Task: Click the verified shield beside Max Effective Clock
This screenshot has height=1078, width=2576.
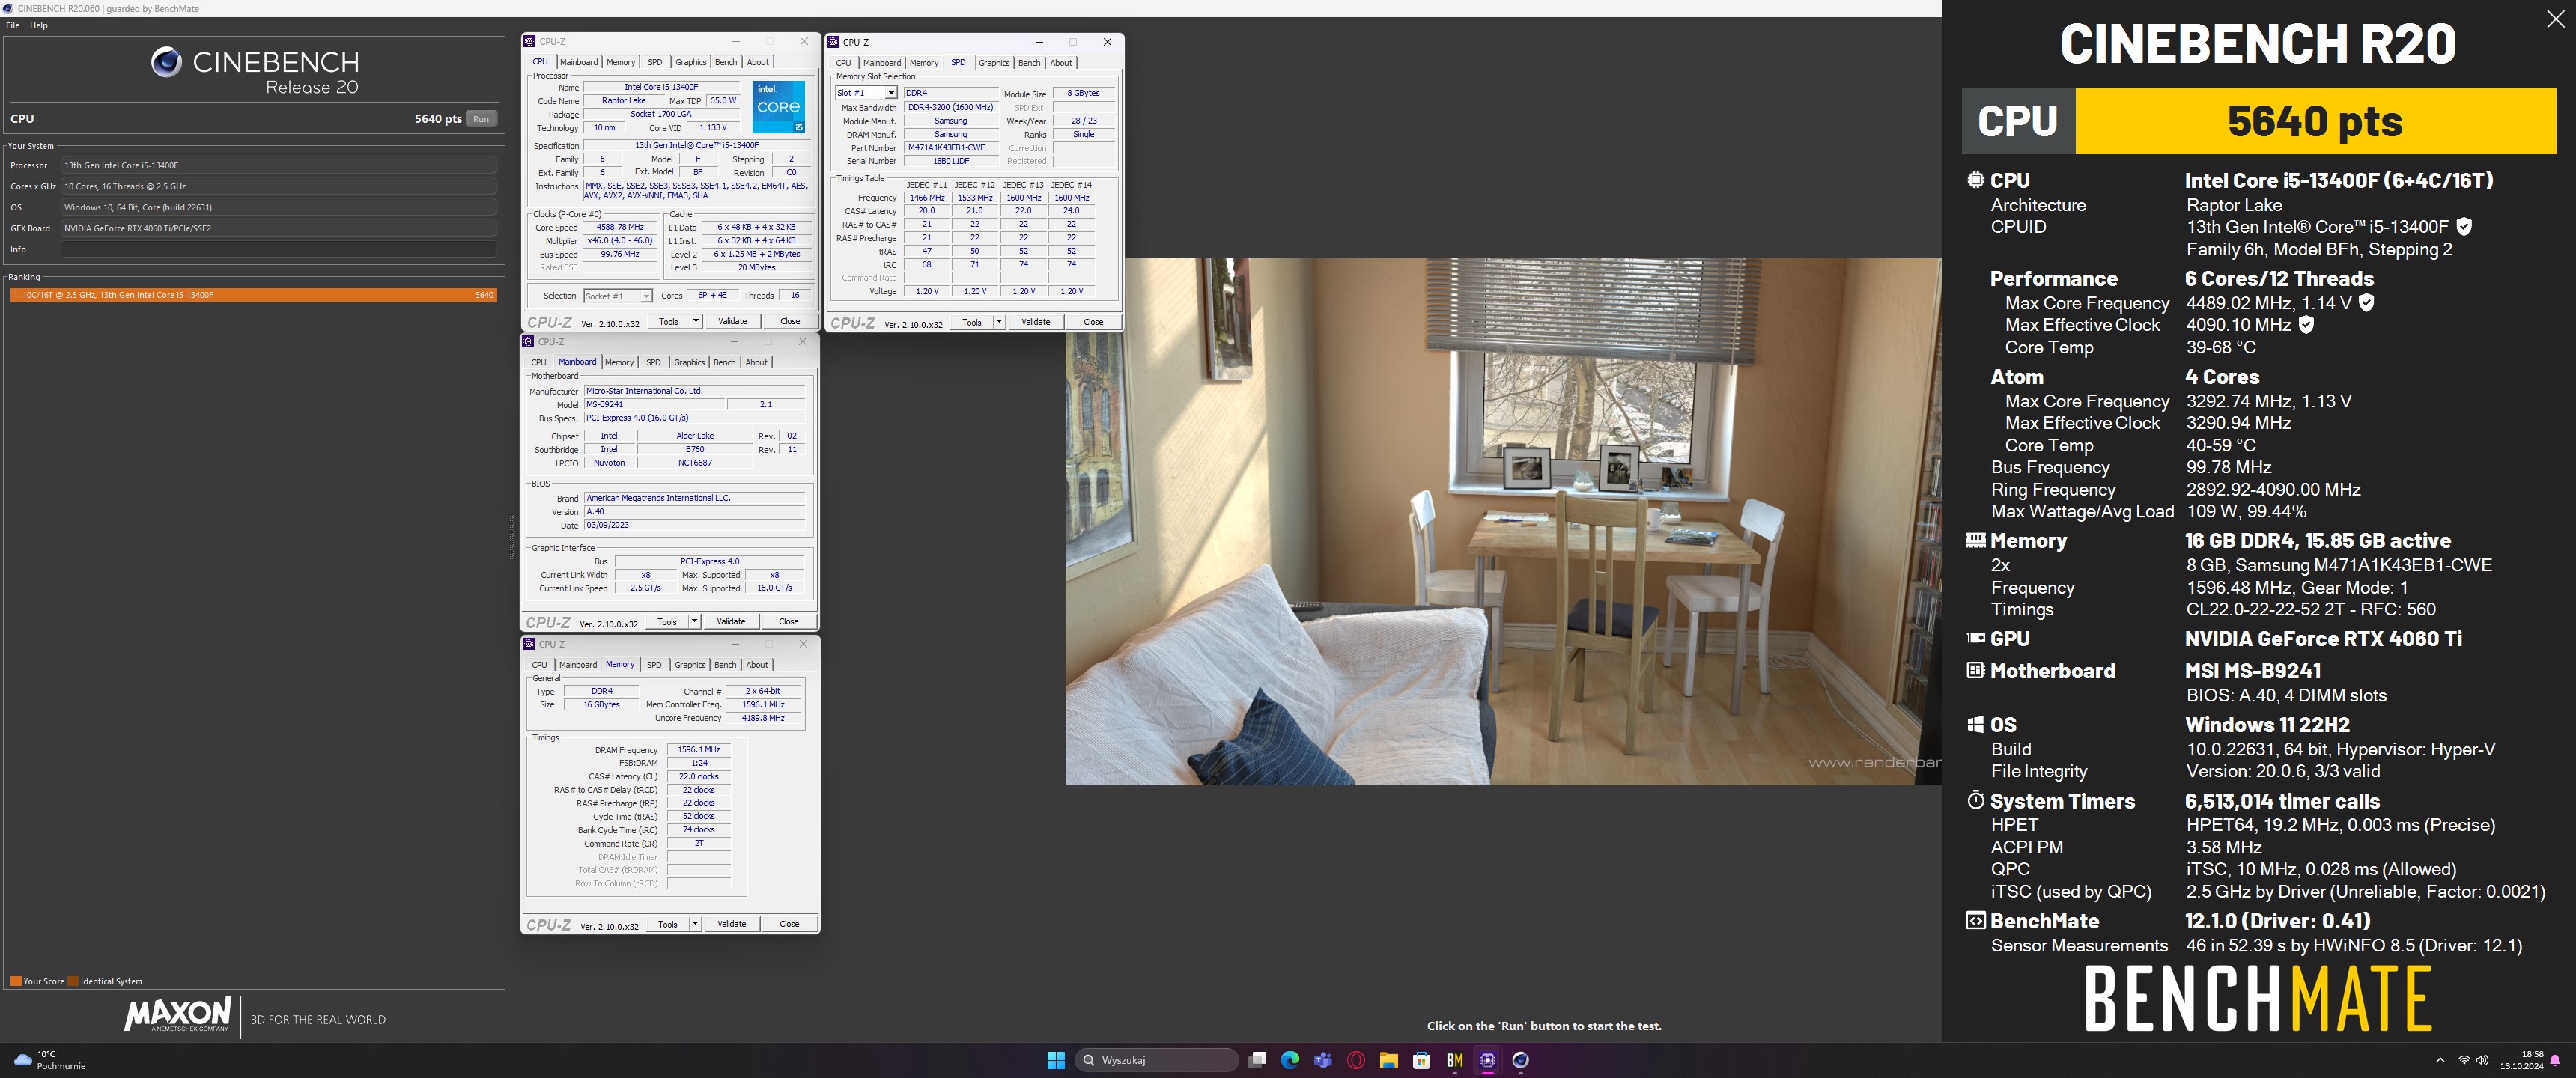Action: [x=2306, y=324]
